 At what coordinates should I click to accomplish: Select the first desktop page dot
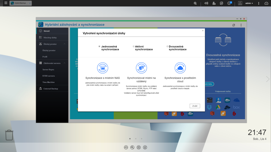pos(130,139)
